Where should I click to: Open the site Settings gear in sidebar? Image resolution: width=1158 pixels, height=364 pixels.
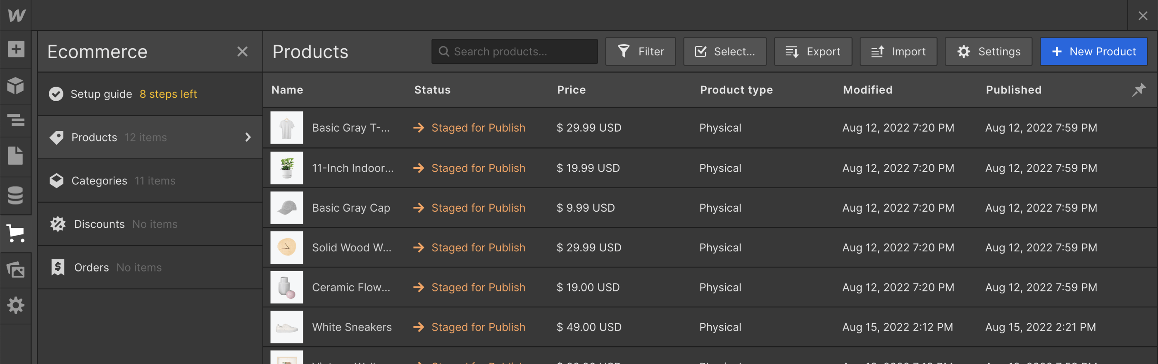coord(16,305)
